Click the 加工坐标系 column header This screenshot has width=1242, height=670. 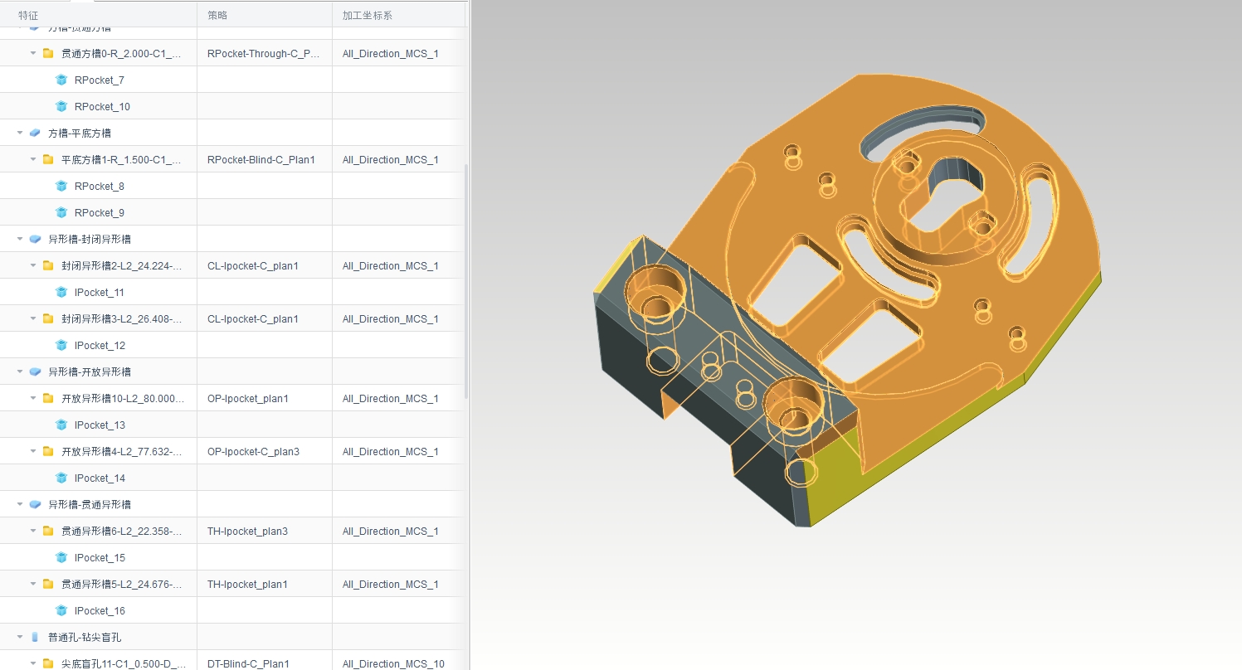(399, 15)
